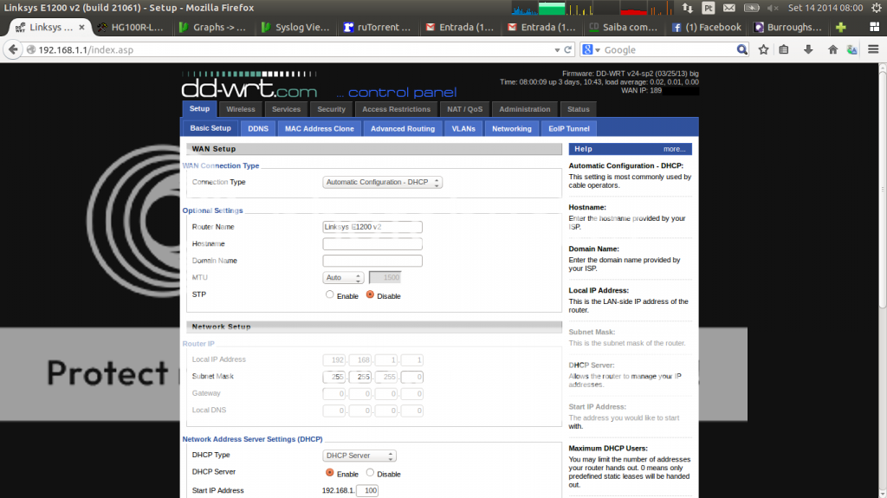Select Enable for DHCP Server
Viewport: 887px width, 498px height.
pos(329,473)
